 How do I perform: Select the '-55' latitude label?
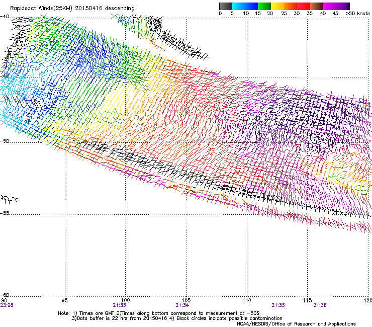tap(5, 213)
